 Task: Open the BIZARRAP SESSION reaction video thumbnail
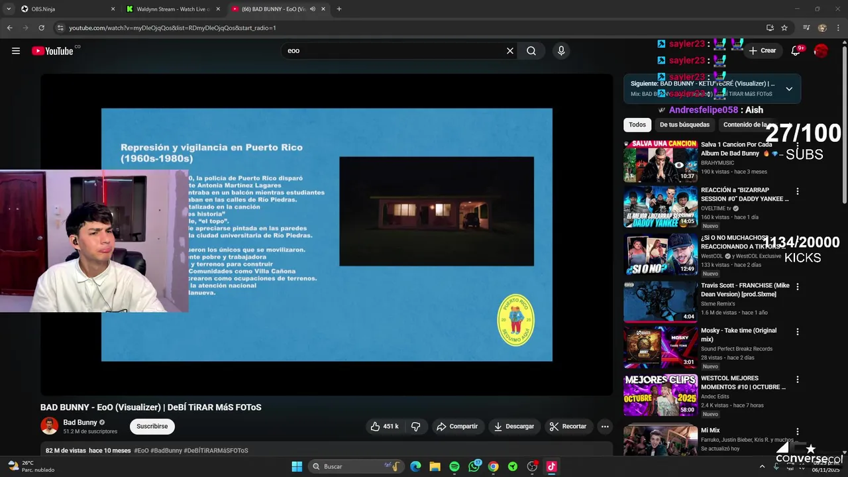coord(661,207)
